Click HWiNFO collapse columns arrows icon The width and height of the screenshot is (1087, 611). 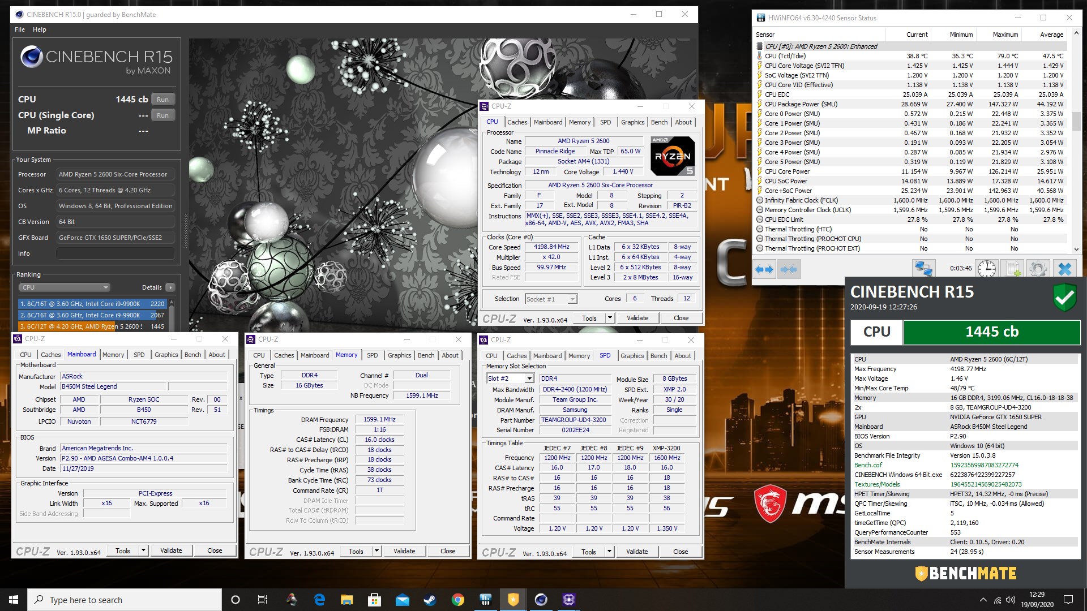[789, 269]
